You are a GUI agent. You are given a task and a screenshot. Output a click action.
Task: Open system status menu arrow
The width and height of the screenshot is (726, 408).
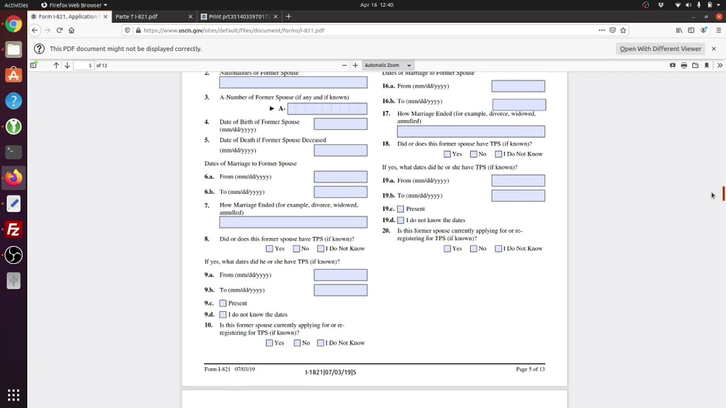pyautogui.click(x=719, y=5)
